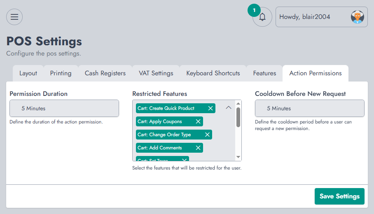
Task: Open the notifications bell
Action: pyautogui.click(x=262, y=17)
